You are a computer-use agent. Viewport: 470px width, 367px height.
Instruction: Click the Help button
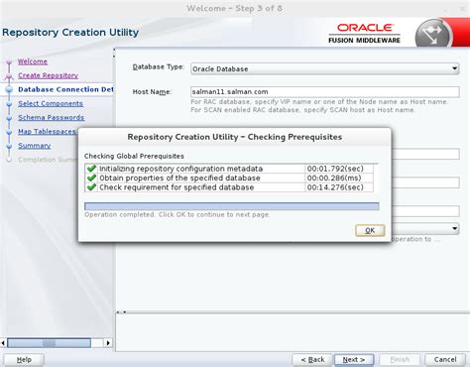tap(24, 359)
